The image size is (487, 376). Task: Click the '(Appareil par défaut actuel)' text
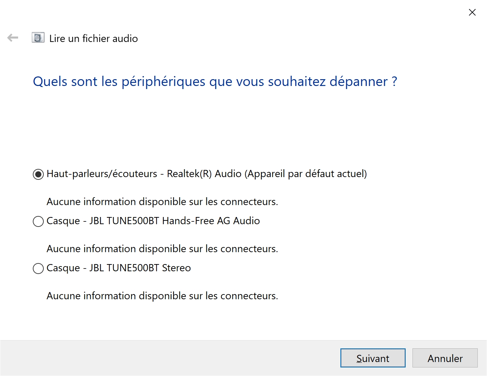point(306,174)
